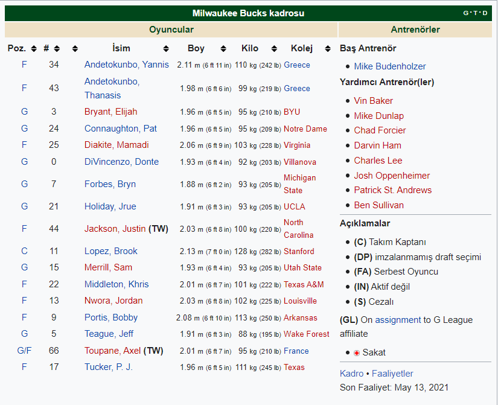This screenshot has width=498, height=405.
Task: Open the D link in the title bar
Action: coord(485,13)
